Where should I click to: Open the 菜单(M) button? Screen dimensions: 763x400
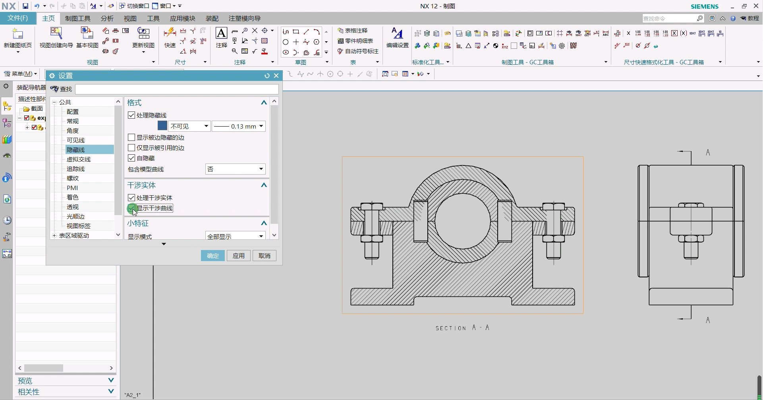[21, 74]
